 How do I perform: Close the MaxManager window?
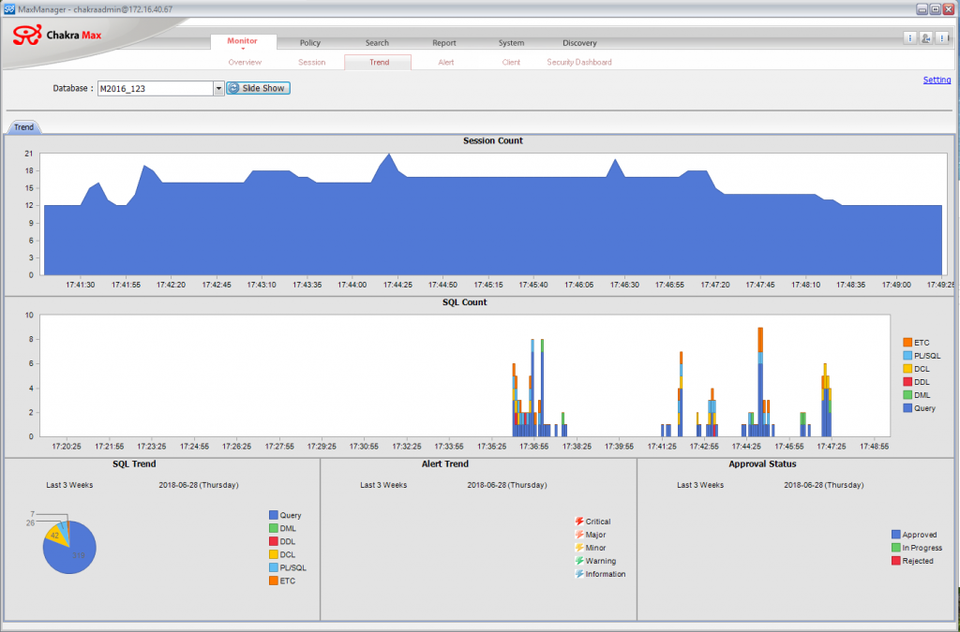click(x=949, y=9)
